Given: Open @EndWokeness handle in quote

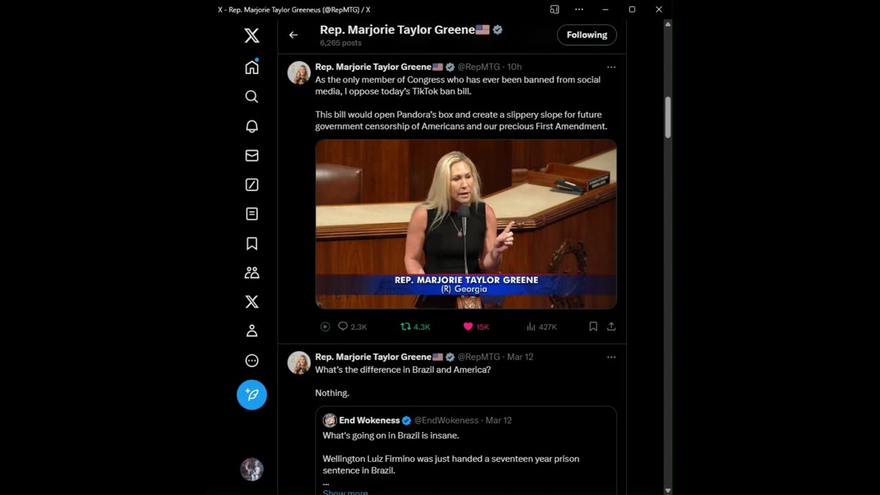Looking at the screenshot, I should (x=446, y=420).
